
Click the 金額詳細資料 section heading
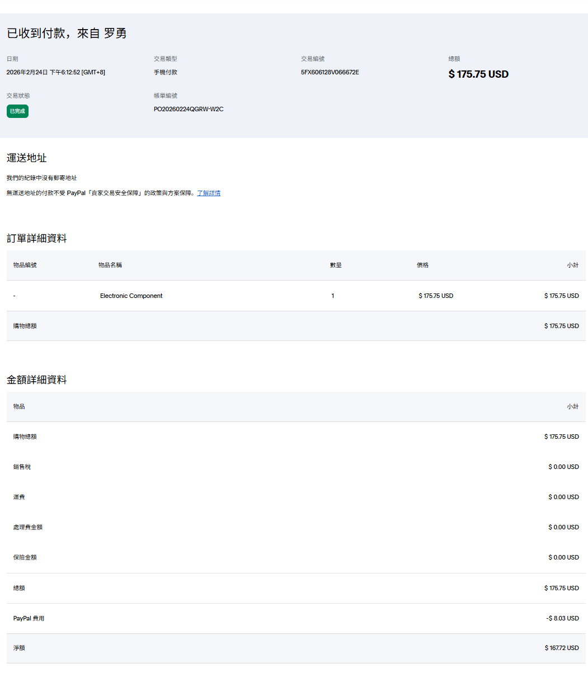tap(36, 380)
